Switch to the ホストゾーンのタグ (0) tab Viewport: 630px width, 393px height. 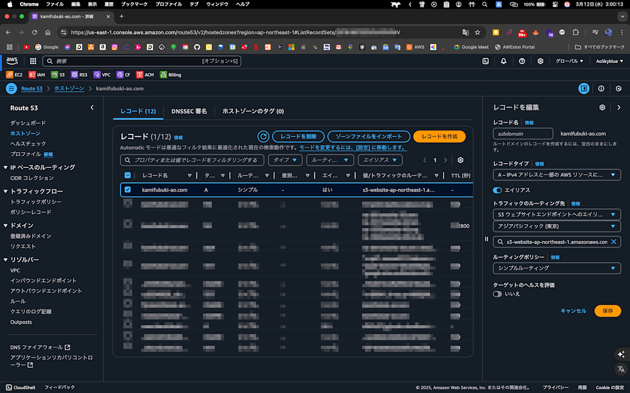pos(253,111)
